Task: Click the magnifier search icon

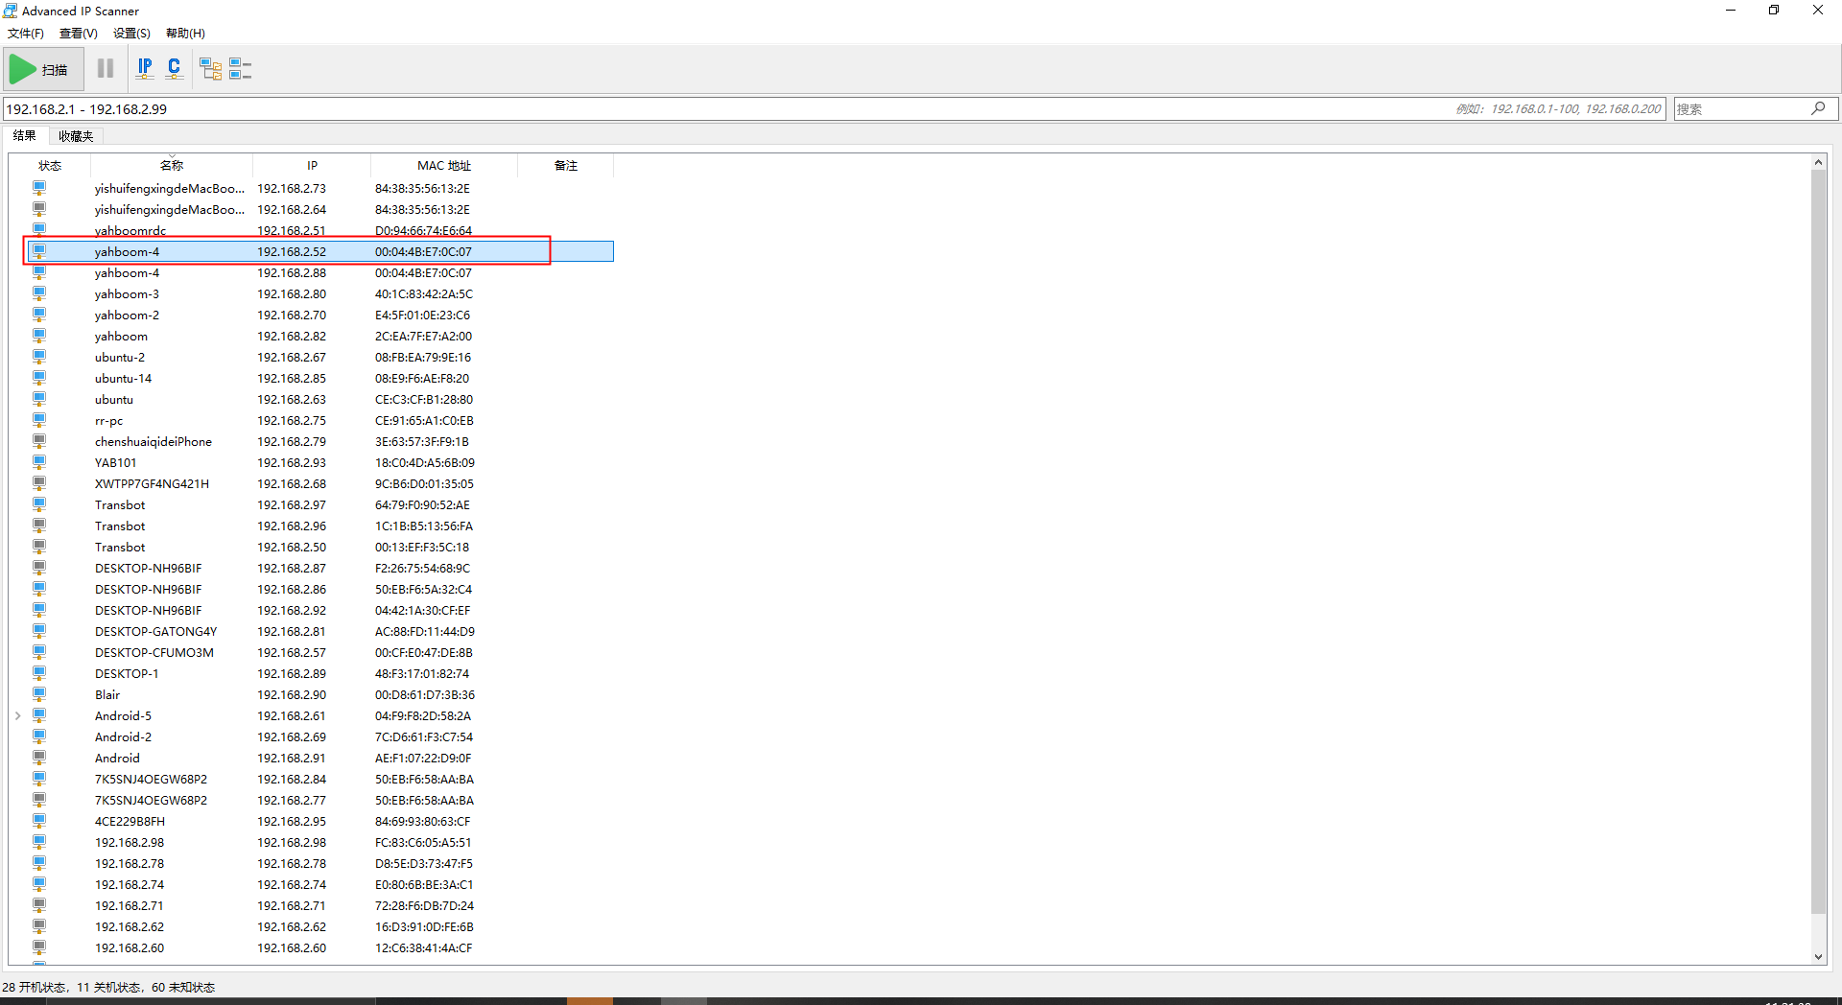Action: point(1819,108)
